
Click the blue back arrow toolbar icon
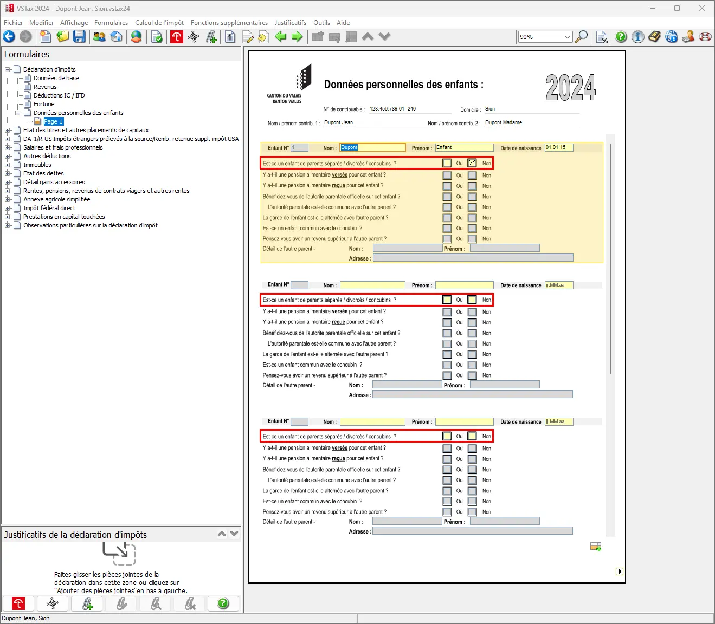click(x=9, y=37)
